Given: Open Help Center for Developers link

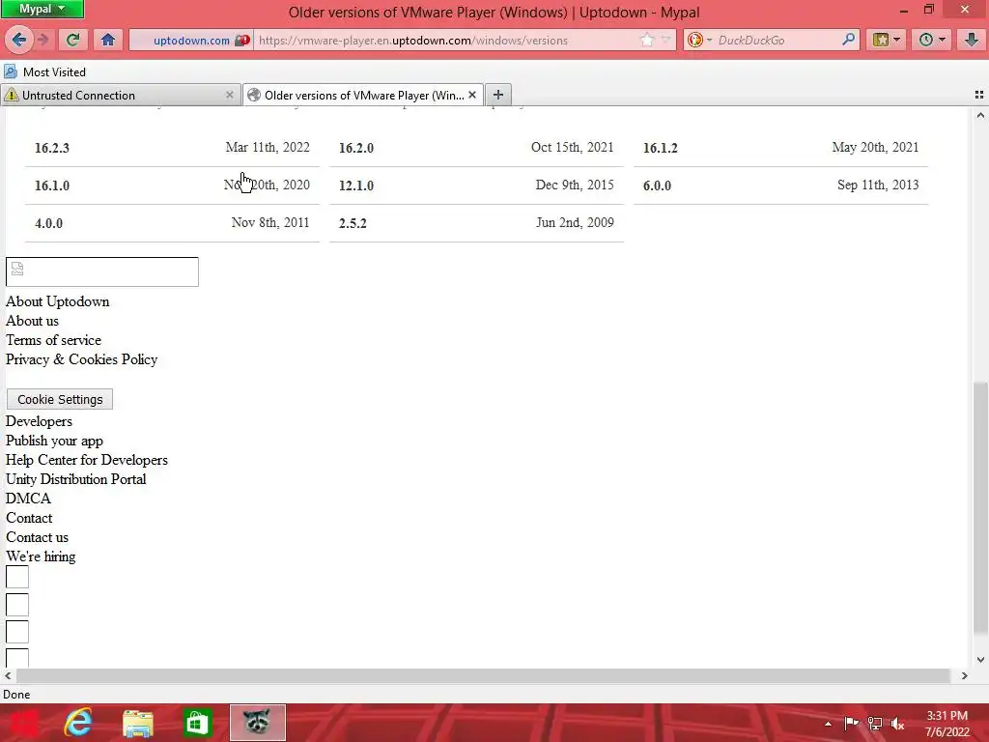Looking at the screenshot, I should [86, 460].
